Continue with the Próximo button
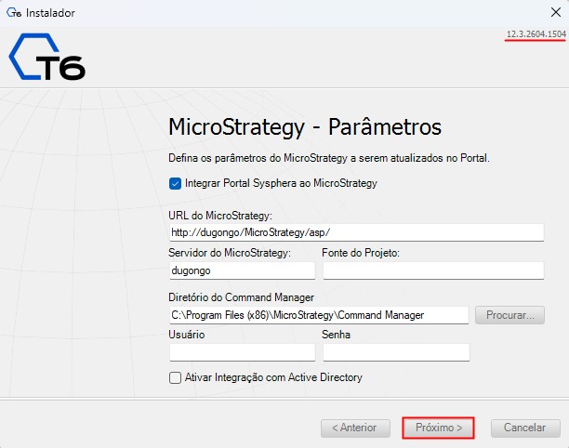This screenshot has height=448, width=569. (438, 428)
